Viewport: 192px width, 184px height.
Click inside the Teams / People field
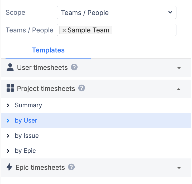[144, 30]
